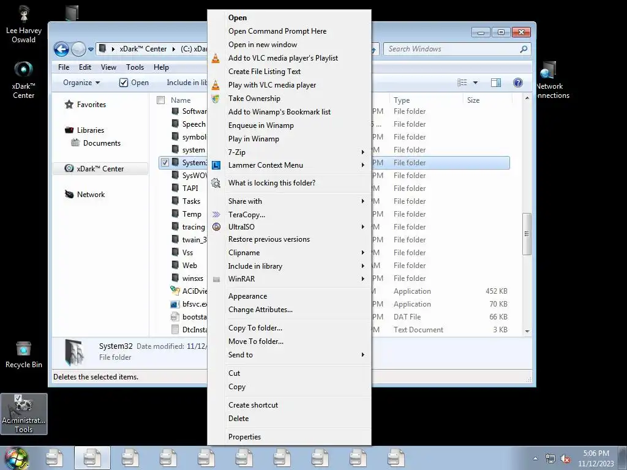Viewport: 627px width, 470px height.
Task: Click the WinRAR icon in context menu
Action: (x=216, y=279)
